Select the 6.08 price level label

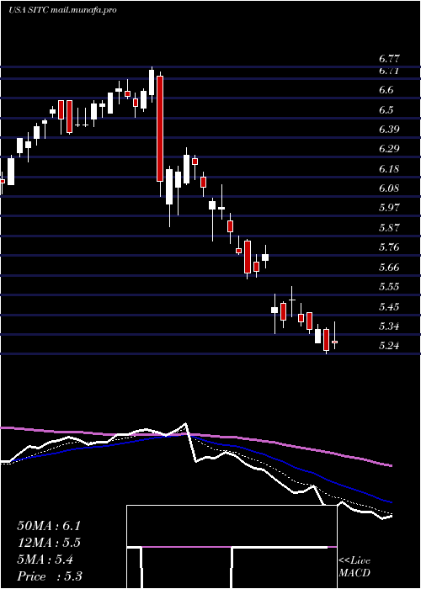389,188
